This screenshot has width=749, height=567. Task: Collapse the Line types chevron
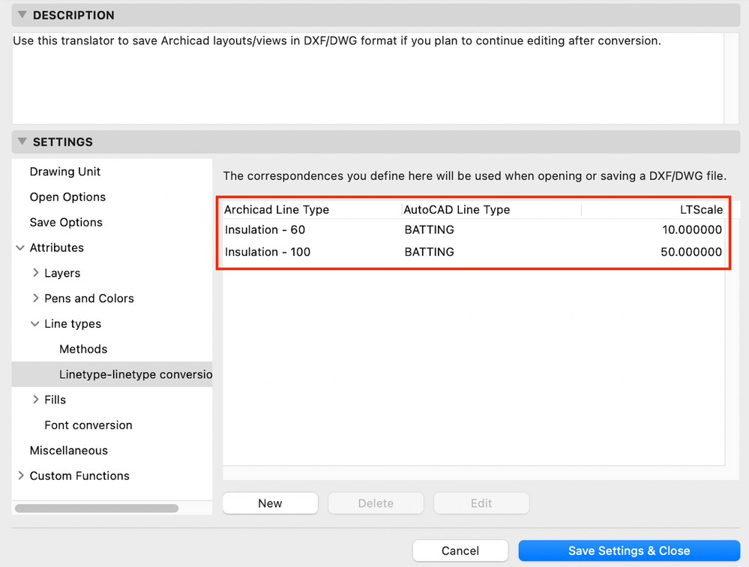pyautogui.click(x=35, y=324)
